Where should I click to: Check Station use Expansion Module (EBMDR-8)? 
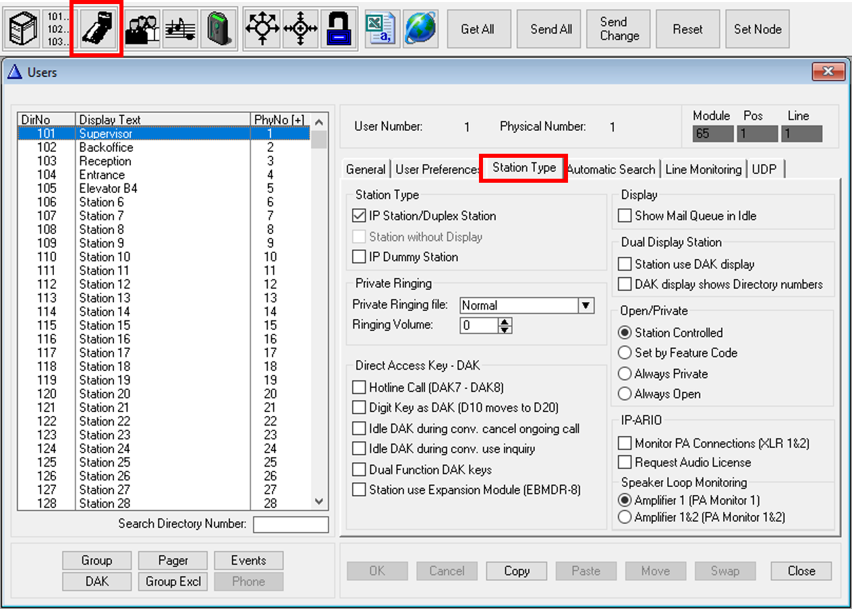coord(359,490)
